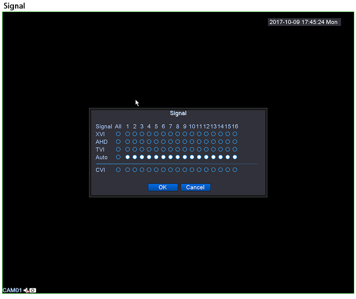Select CVI for all channels
Screen dimensions: 356x299
tap(118, 170)
